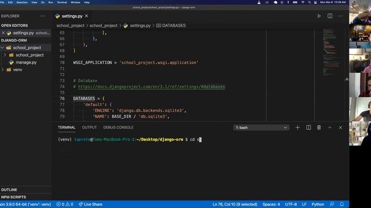The image size is (371, 208).
Task: Go to line via Ln 76, Col 10
Action: click(x=235, y=204)
